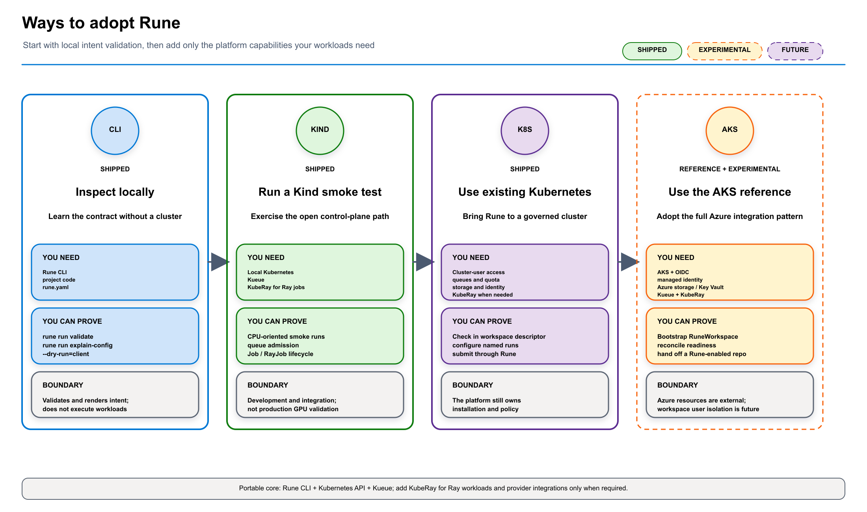Select the CLI column YOU NEED box
This screenshot has height=512, width=867.
(x=115, y=272)
